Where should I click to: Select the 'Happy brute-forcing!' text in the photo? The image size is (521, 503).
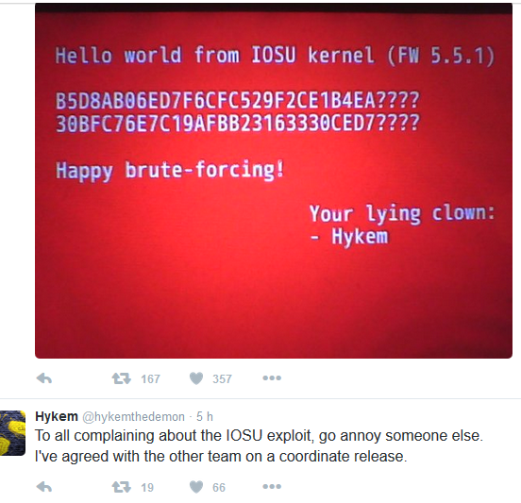(x=170, y=171)
